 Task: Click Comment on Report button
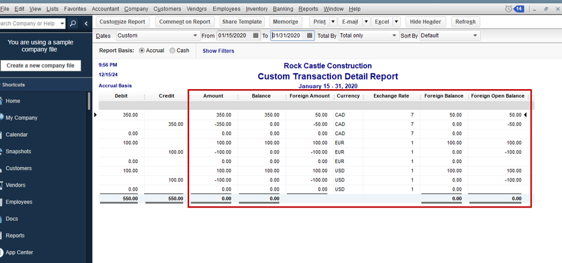(185, 22)
